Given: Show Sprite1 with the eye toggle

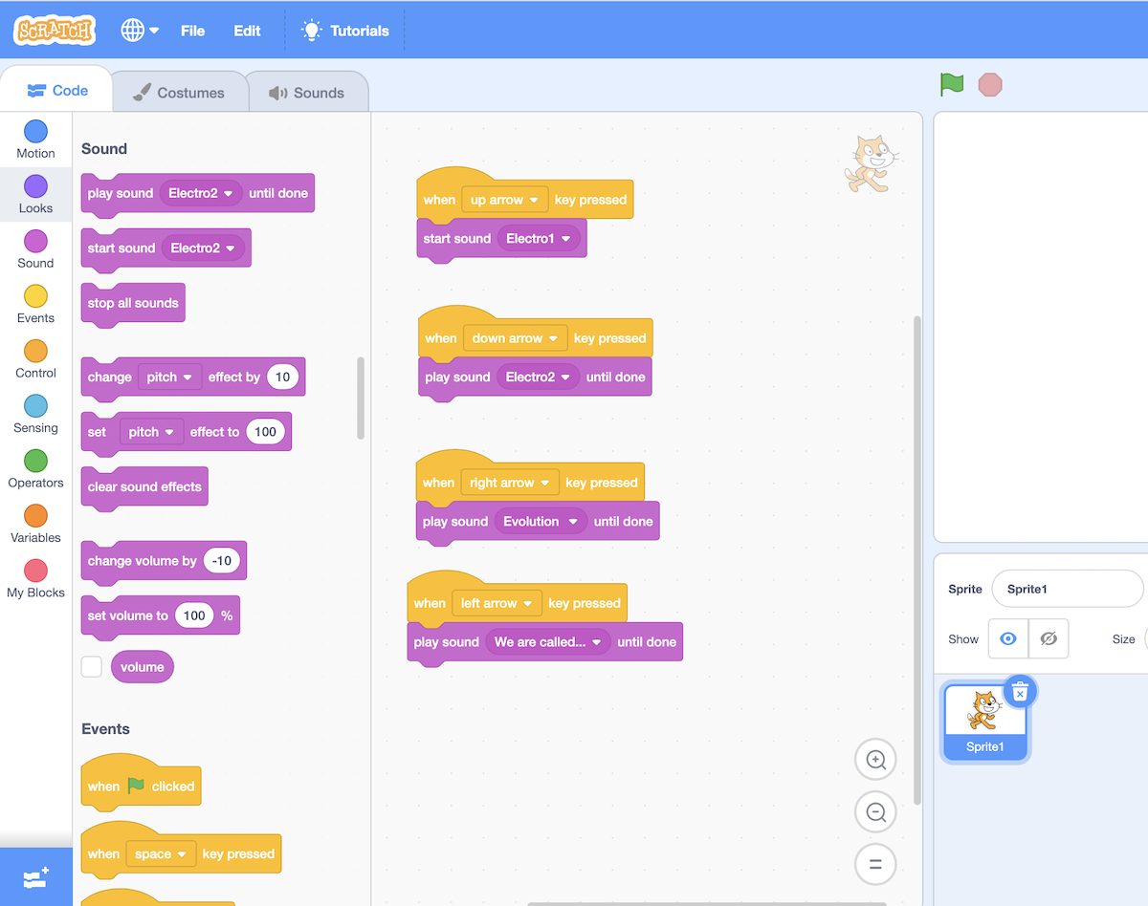Looking at the screenshot, I should [1006, 638].
